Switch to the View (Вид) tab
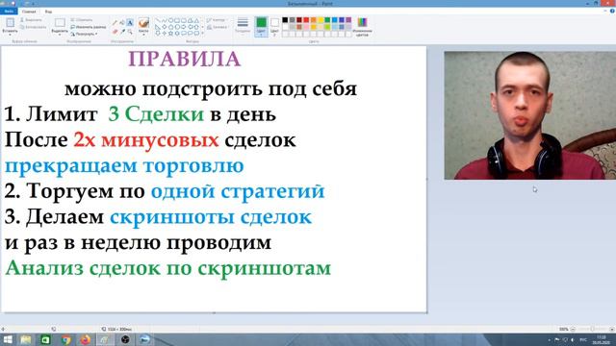This screenshot has width=616, height=346. tap(48, 12)
